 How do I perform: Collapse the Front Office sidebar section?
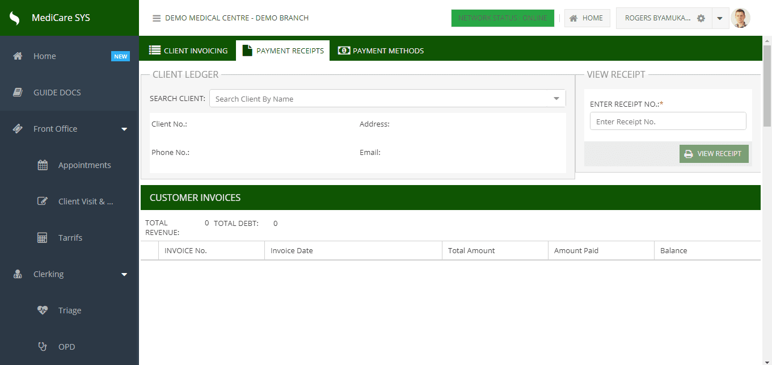124,129
